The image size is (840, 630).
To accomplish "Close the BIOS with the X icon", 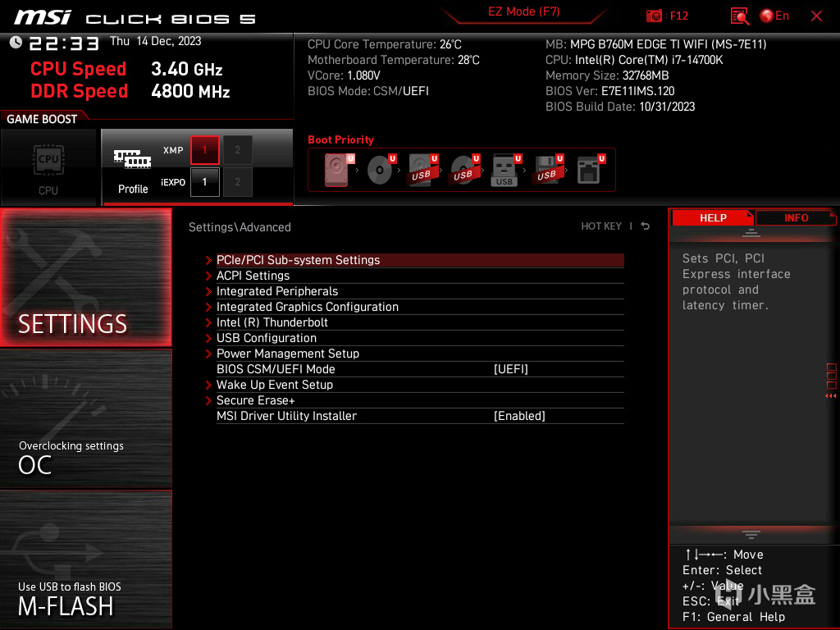I will click(x=816, y=16).
